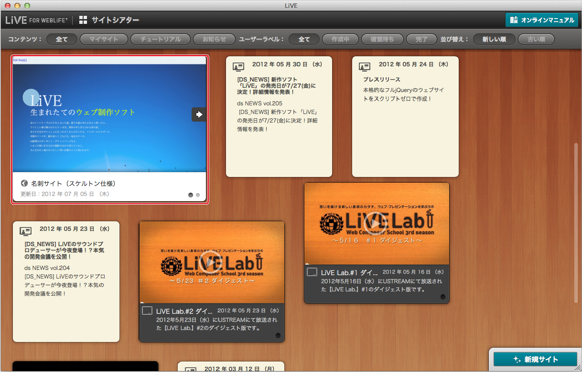
Task: Play the LiVE Lab #1 digest video
Action: 376,223
